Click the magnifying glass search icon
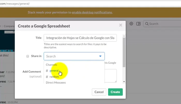 tap(147, 24)
